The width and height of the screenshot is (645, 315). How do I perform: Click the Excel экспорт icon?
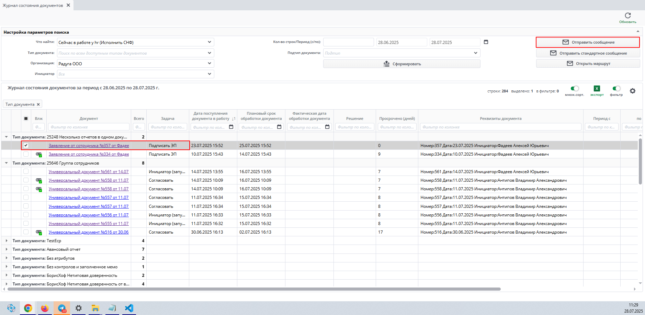pos(597,89)
